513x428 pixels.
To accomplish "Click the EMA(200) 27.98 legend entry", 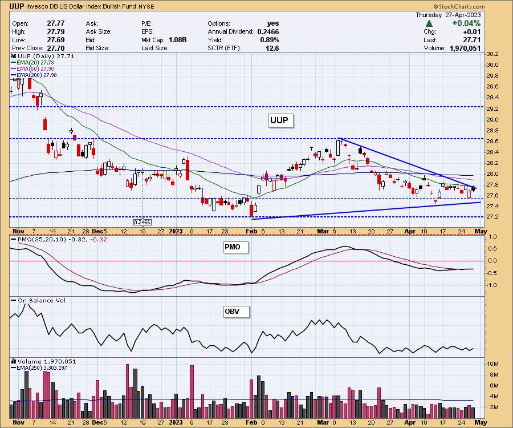I will [x=34, y=75].
